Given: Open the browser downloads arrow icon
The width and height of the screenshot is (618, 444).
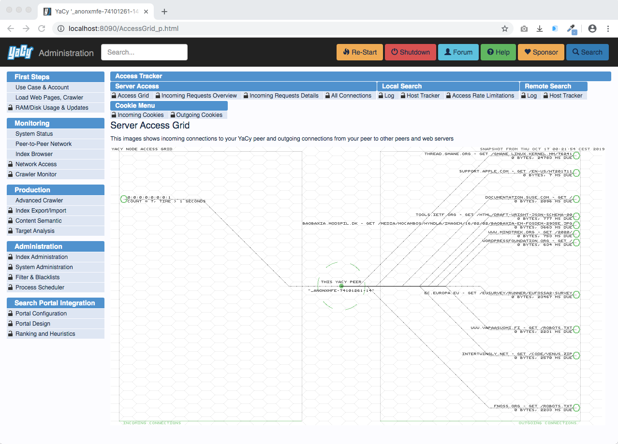Looking at the screenshot, I should (540, 29).
